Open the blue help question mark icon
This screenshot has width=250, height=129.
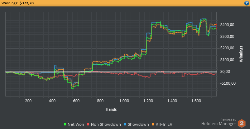coord(246,3)
